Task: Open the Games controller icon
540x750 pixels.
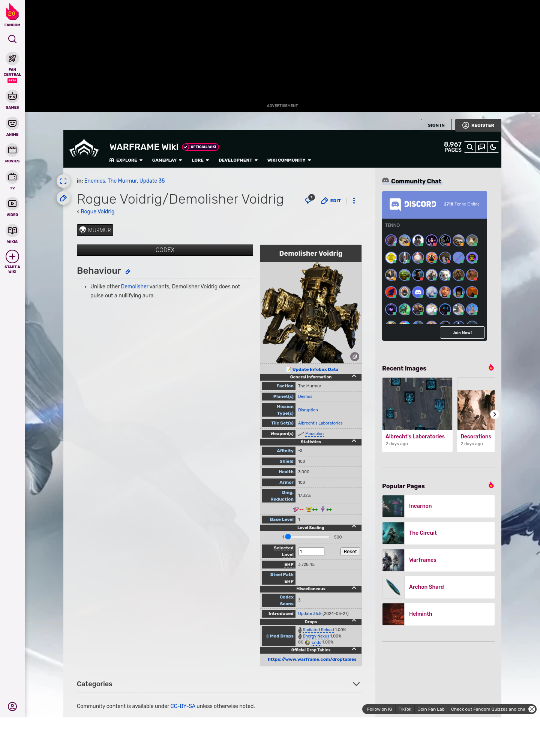Action: click(12, 96)
